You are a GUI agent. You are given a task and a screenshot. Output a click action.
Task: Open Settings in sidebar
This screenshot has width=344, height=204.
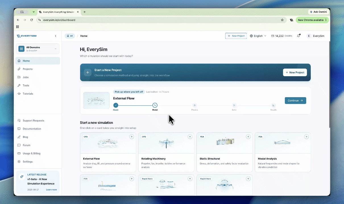38,161
